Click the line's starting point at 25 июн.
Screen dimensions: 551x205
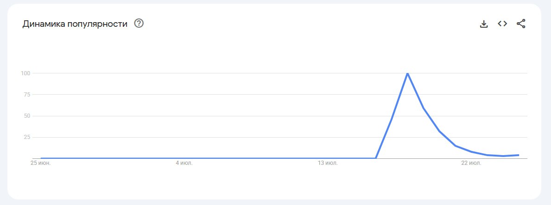[41, 158]
